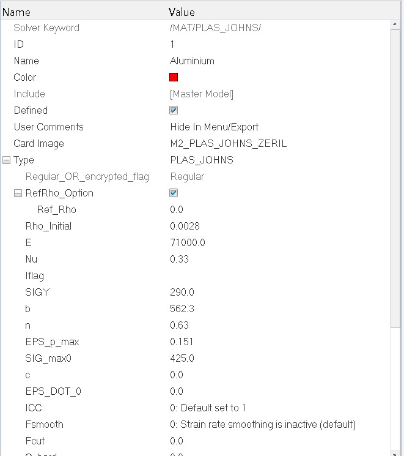Edit the Nu value 0.33
The image size is (404, 456).
179,259
